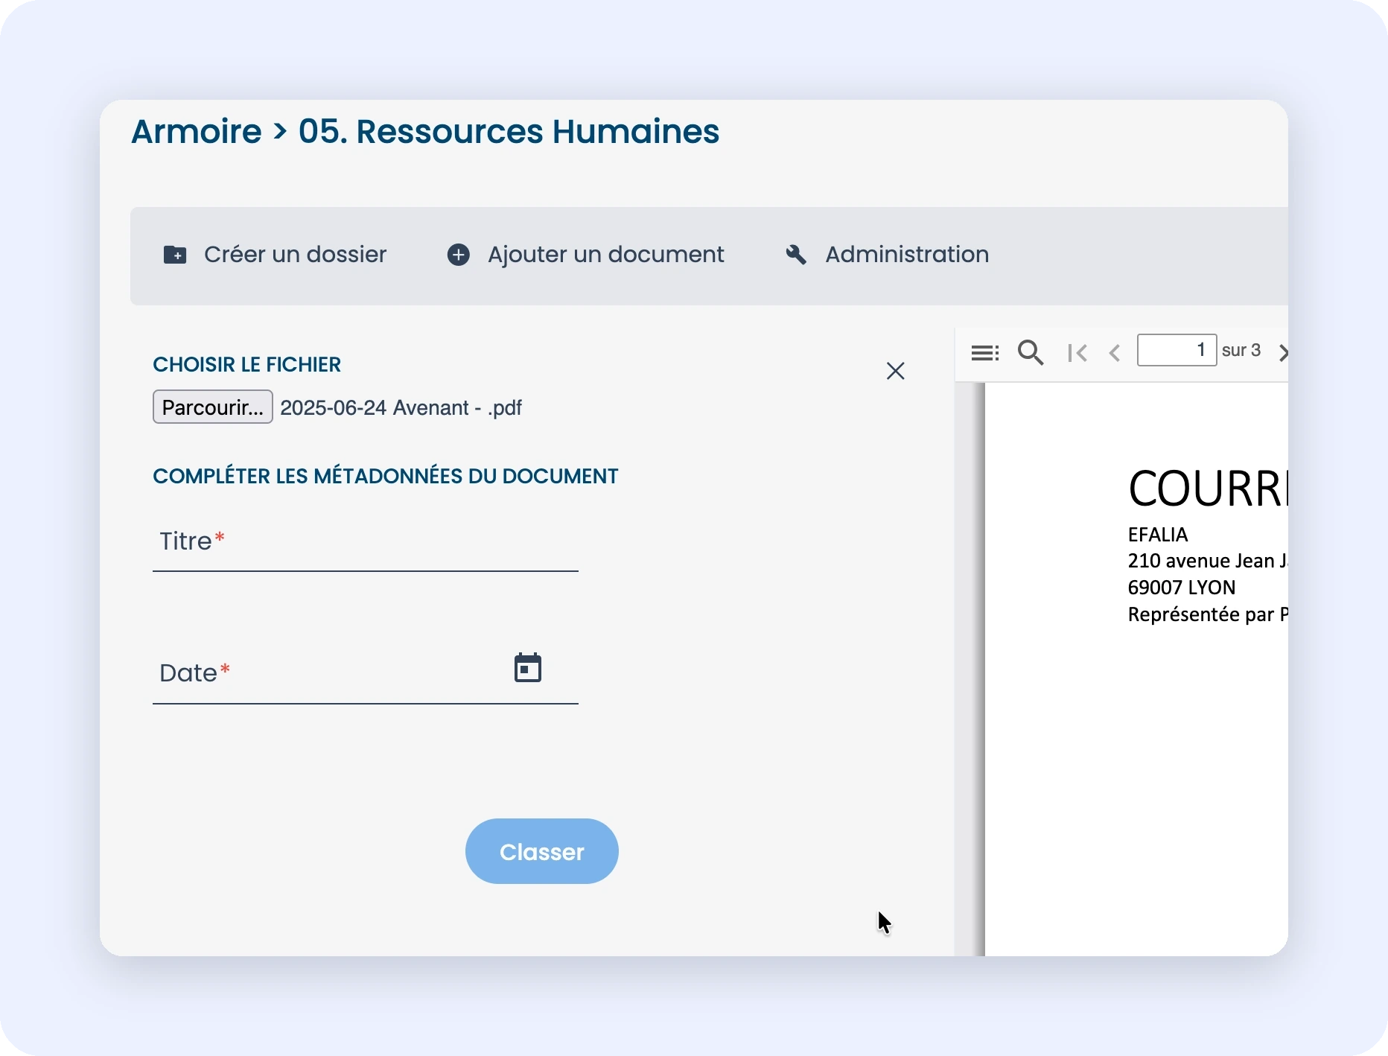1388x1056 pixels.
Task: Click the Ajouter un document plus icon
Action: (459, 255)
